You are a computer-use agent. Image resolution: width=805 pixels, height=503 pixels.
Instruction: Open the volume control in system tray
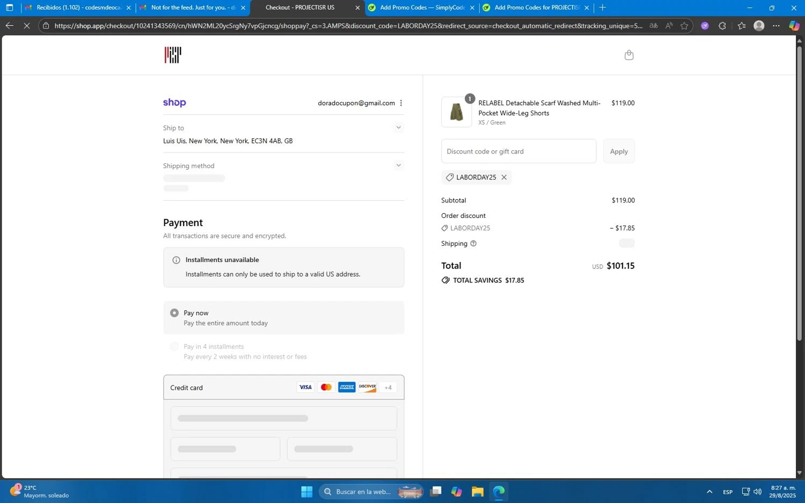coord(758,492)
